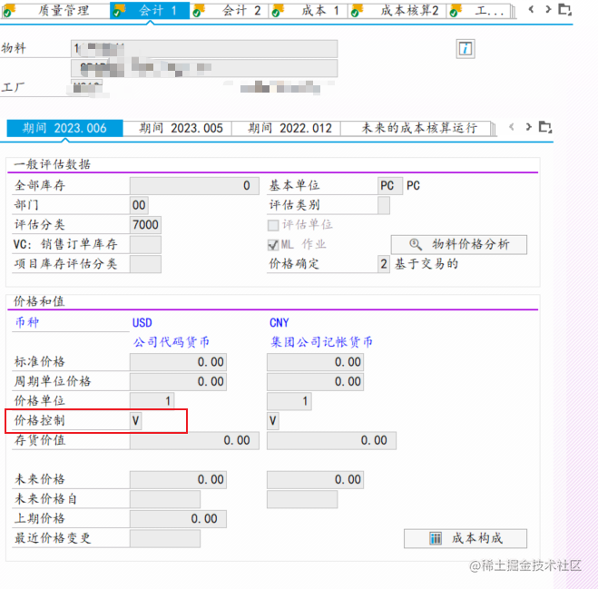Click the 币种 label
The width and height of the screenshot is (598, 589).
click(26, 322)
